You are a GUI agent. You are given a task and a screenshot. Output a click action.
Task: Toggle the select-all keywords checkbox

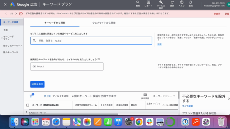click(28, 105)
